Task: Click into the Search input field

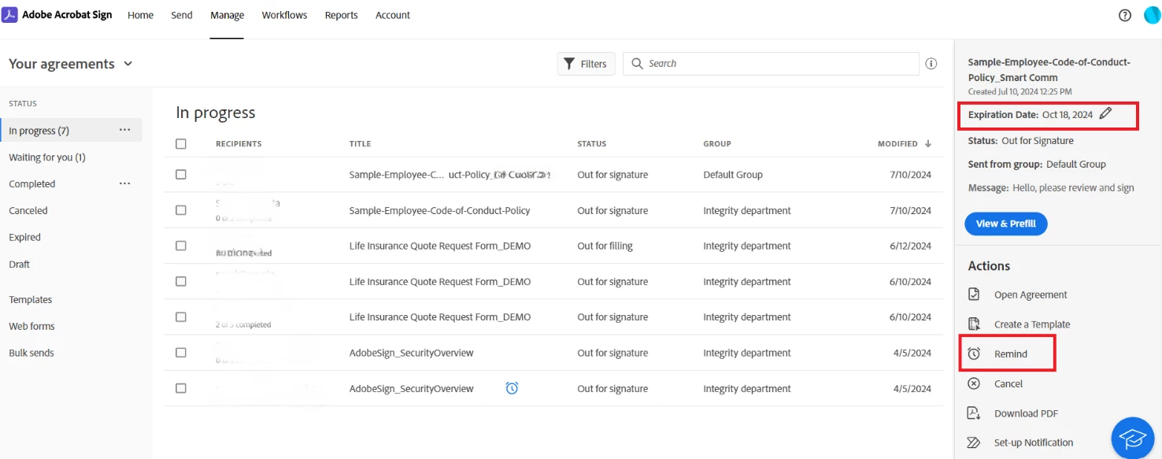Action: 771,64
